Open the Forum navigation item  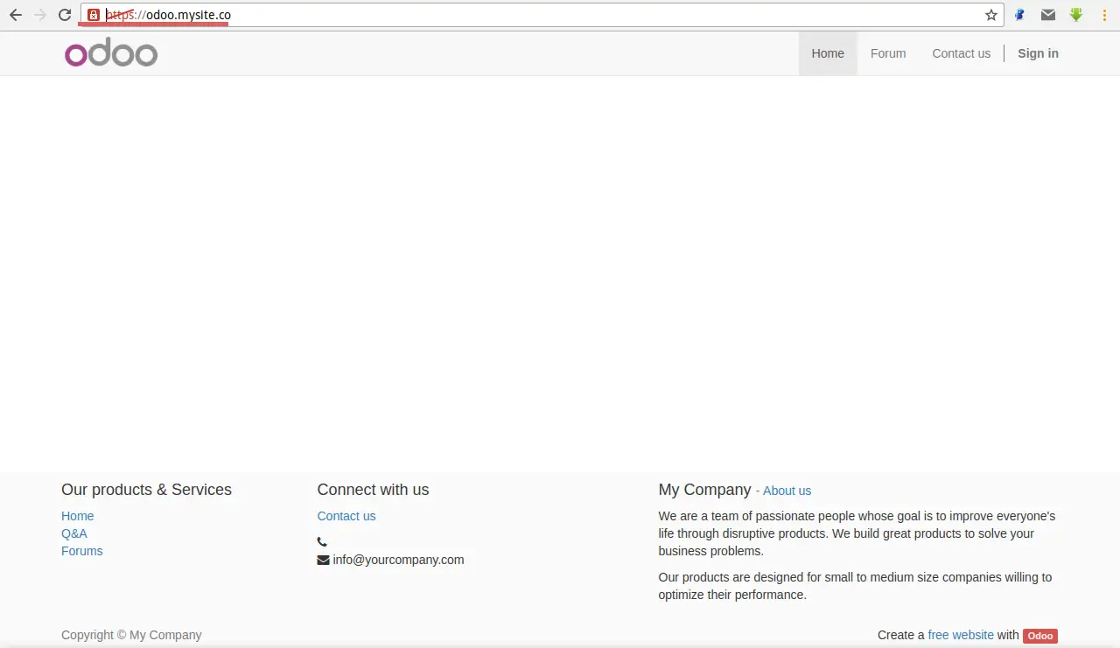888,53
